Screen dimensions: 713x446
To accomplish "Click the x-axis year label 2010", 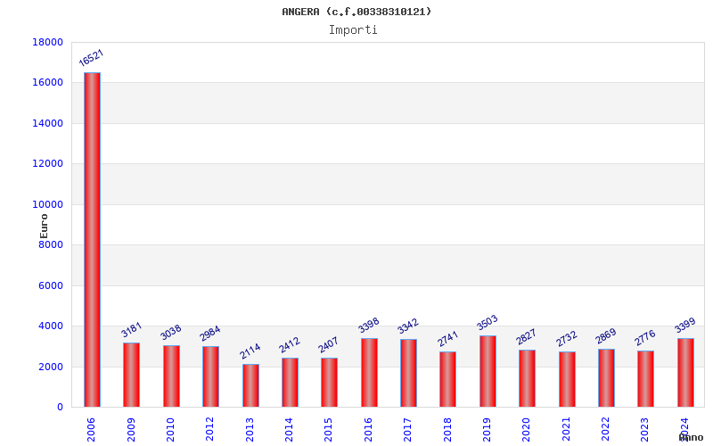I will [170, 430].
